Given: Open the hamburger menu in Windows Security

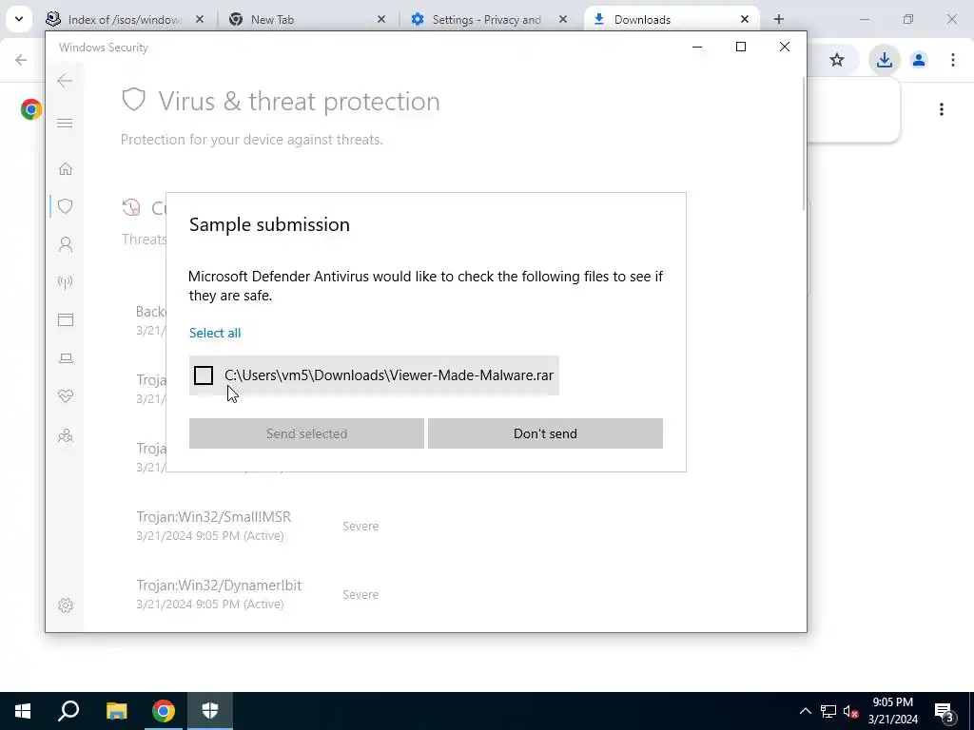Looking at the screenshot, I should click(66, 123).
